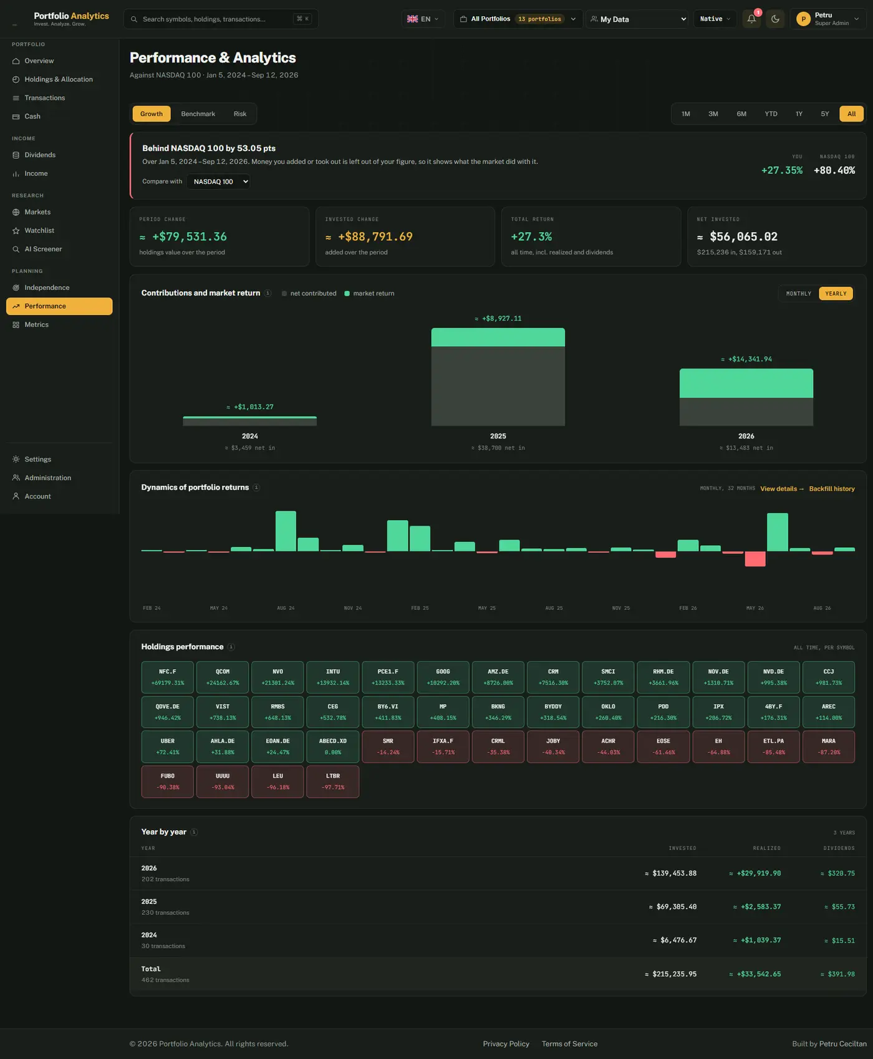The height and width of the screenshot is (1059, 873).
Task: Click the search symbols input field
Action: pos(221,19)
